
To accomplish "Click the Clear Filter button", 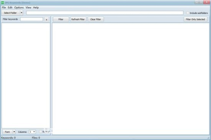I will [95, 19].
